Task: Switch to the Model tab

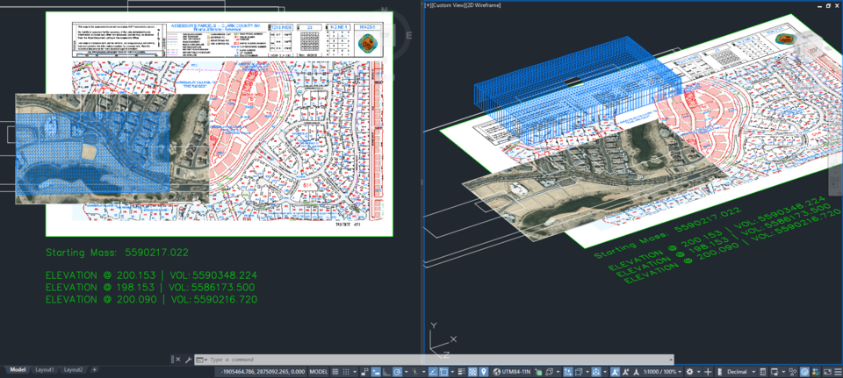Action: tap(18, 369)
